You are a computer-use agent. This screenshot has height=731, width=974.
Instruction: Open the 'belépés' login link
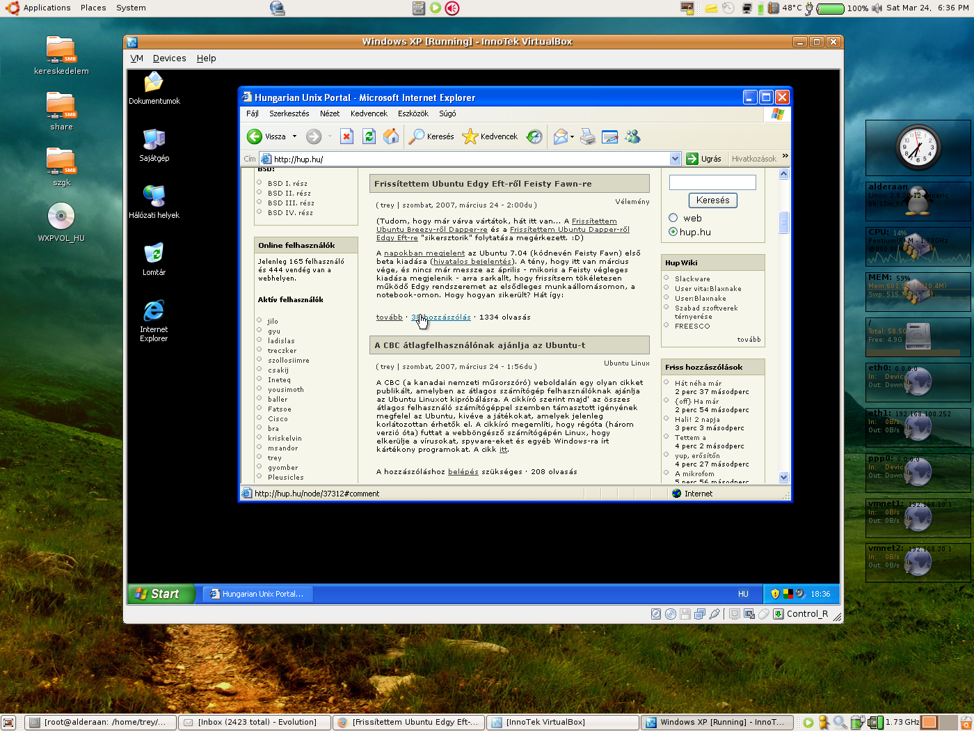(463, 472)
